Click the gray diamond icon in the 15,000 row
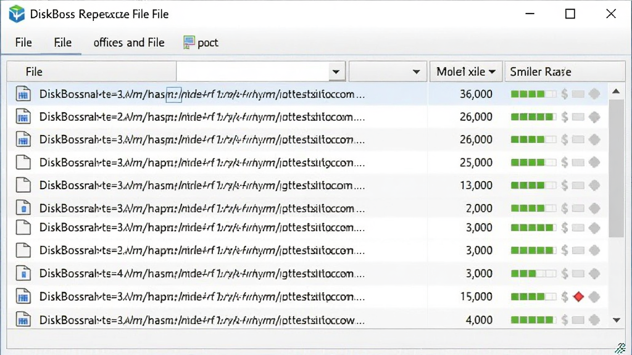The width and height of the screenshot is (632, 355). pyautogui.click(x=594, y=296)
